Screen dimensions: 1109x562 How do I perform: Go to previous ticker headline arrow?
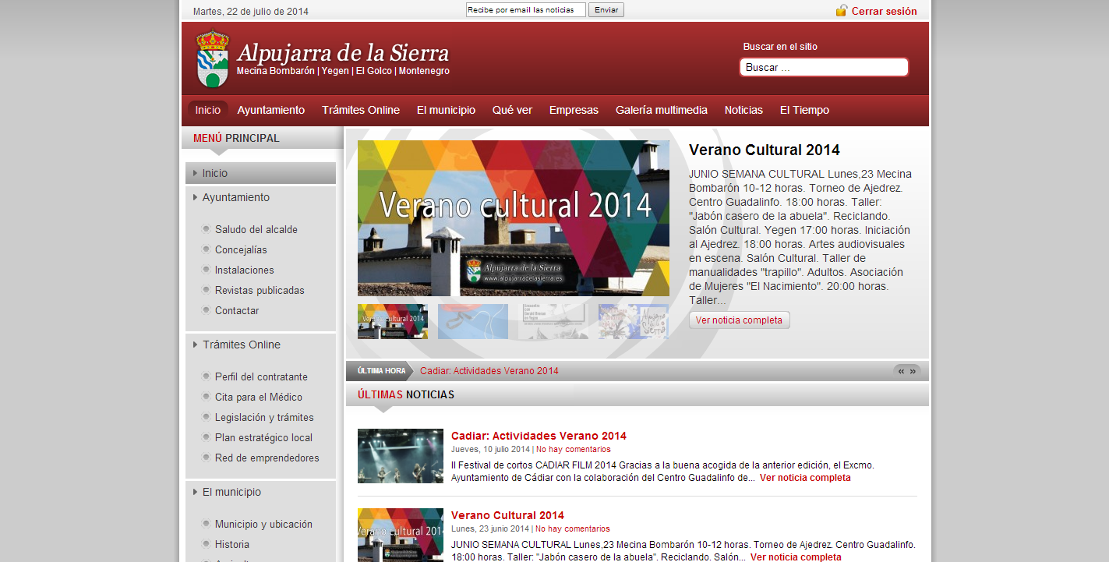pos(902,371)
